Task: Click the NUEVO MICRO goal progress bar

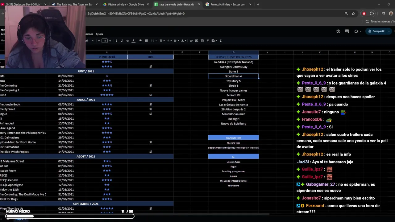Action: pos(70,216)
